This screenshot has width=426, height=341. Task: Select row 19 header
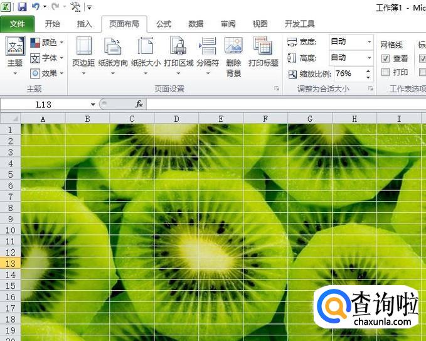tap(10, 330)
